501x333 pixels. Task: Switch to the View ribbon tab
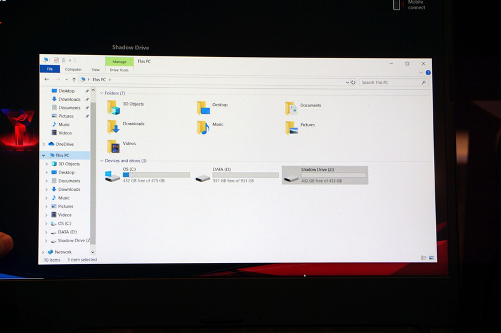pyautogui.click(x=96, y=69)
